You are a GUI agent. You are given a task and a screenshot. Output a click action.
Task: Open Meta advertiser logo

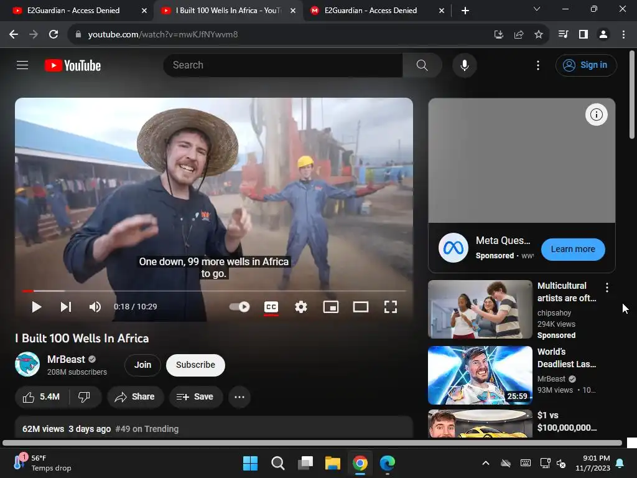(453, 248)
